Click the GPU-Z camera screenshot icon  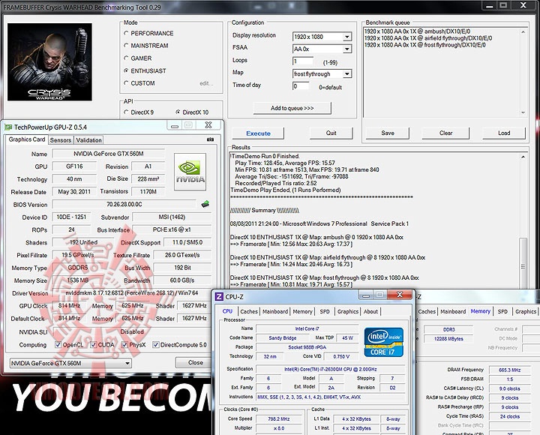pos(211,139)
